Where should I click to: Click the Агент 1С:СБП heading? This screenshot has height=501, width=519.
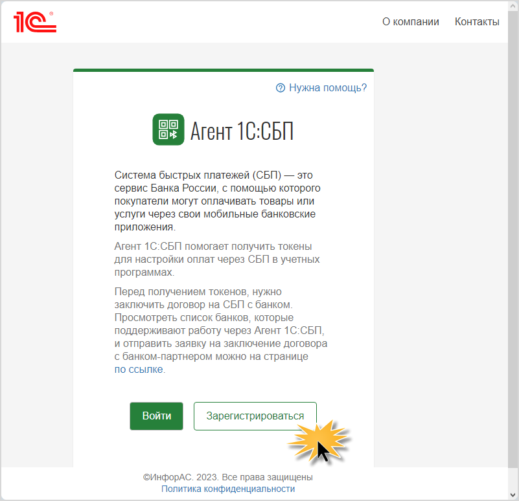242,131
